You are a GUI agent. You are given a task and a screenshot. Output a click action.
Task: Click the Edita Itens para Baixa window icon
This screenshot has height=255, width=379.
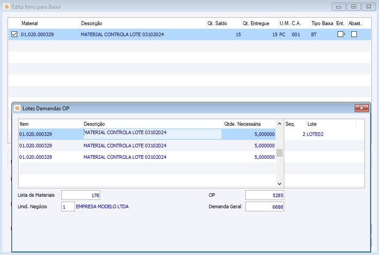click(x=7, y=7)
